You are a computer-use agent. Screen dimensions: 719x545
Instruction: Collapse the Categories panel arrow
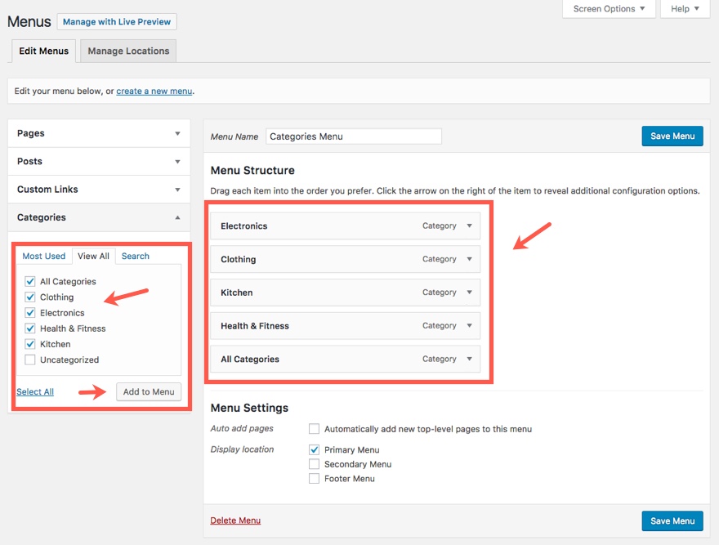(x=177, y=217)
